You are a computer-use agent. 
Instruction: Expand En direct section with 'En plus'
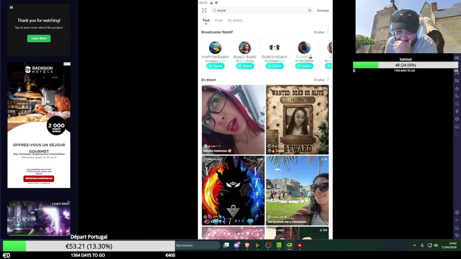(x=321, y=80)
